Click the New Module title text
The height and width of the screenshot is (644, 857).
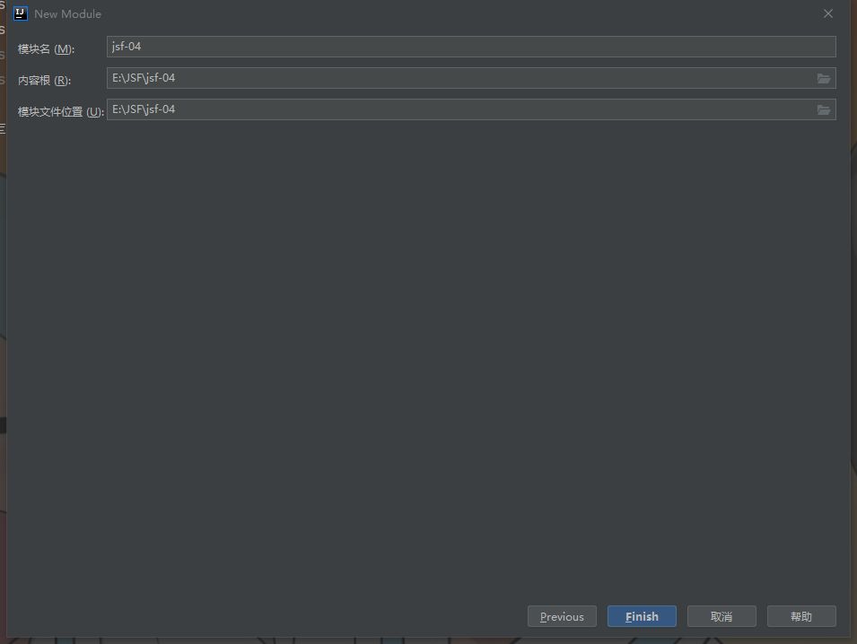pyautogui.click(x=68, y=14)
